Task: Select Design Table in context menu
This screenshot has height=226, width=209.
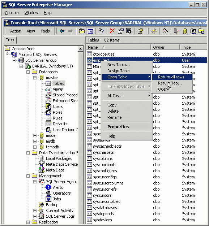Action: pos(127,71)
